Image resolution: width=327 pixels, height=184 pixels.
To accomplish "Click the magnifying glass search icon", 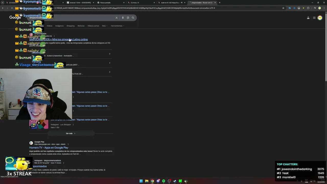I will click(133, 18).
